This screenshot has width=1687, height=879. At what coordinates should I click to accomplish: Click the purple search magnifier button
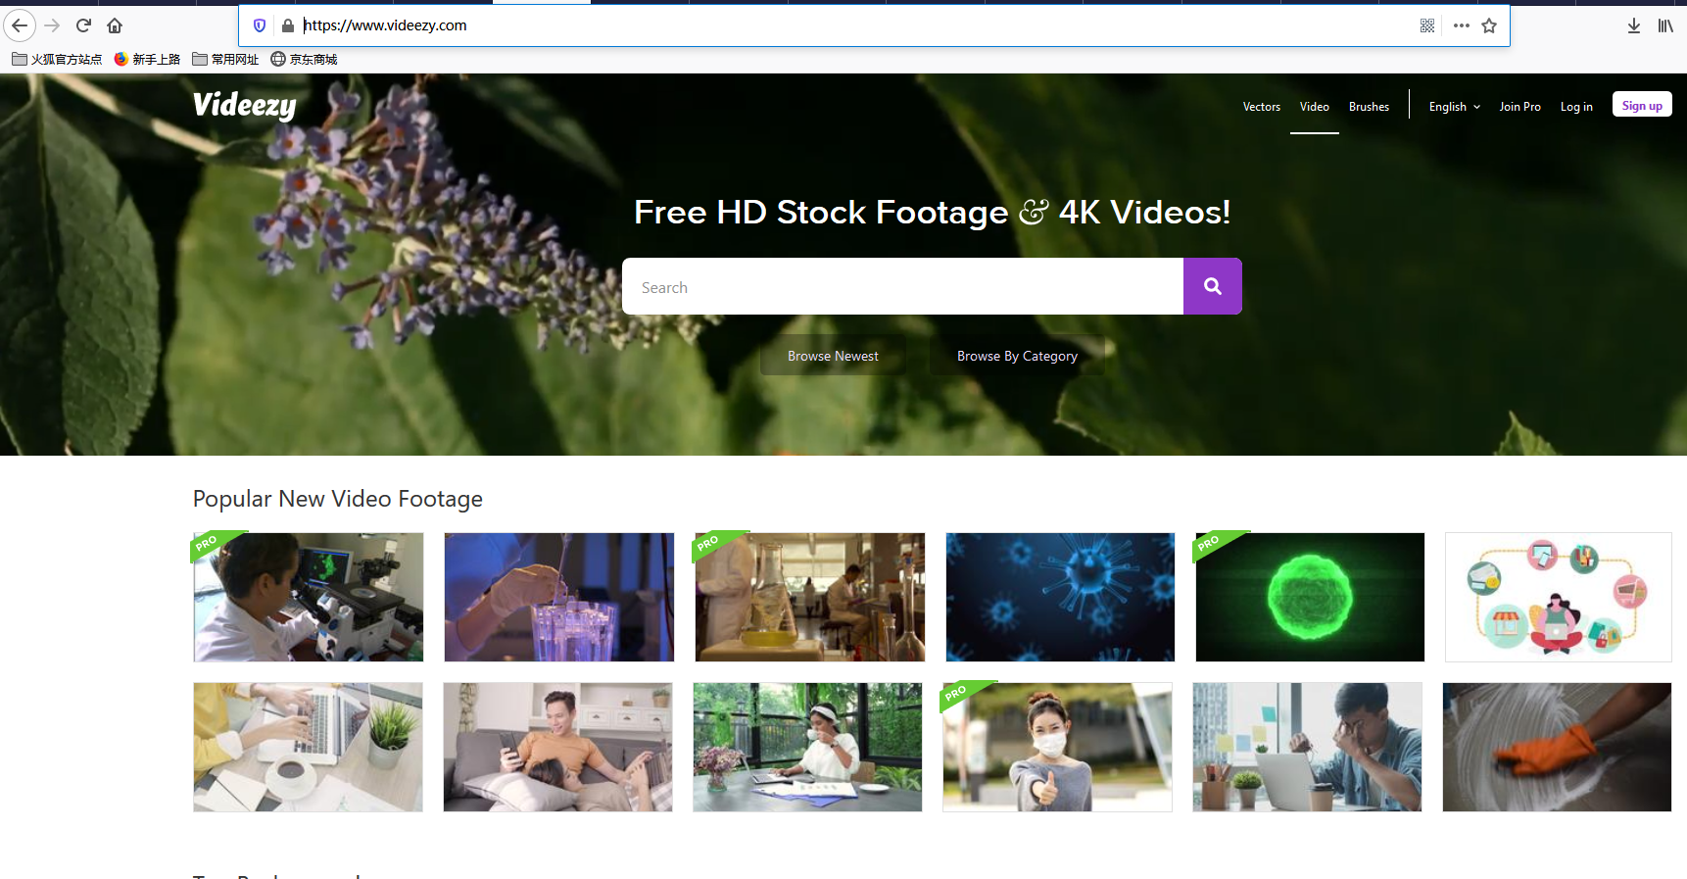[x=1213, y=286]
